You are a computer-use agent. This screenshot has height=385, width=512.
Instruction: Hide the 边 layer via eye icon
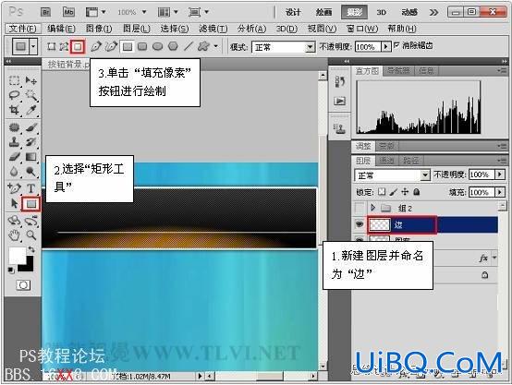[360, 223]
